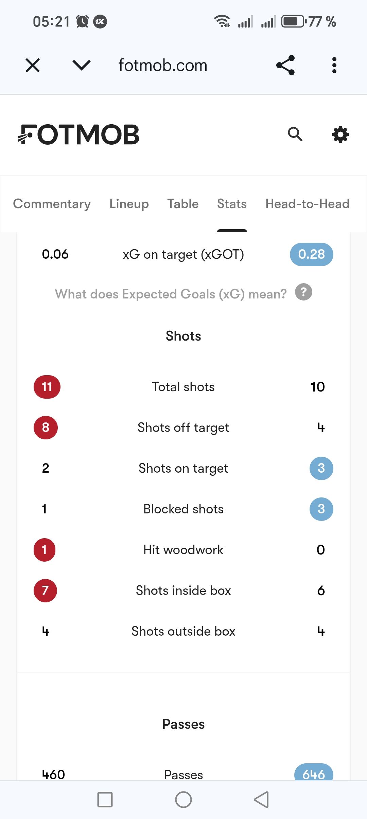Screen dimensions: 367x819
Task: Tap the FotMob logo
Action: click(79, 135)
